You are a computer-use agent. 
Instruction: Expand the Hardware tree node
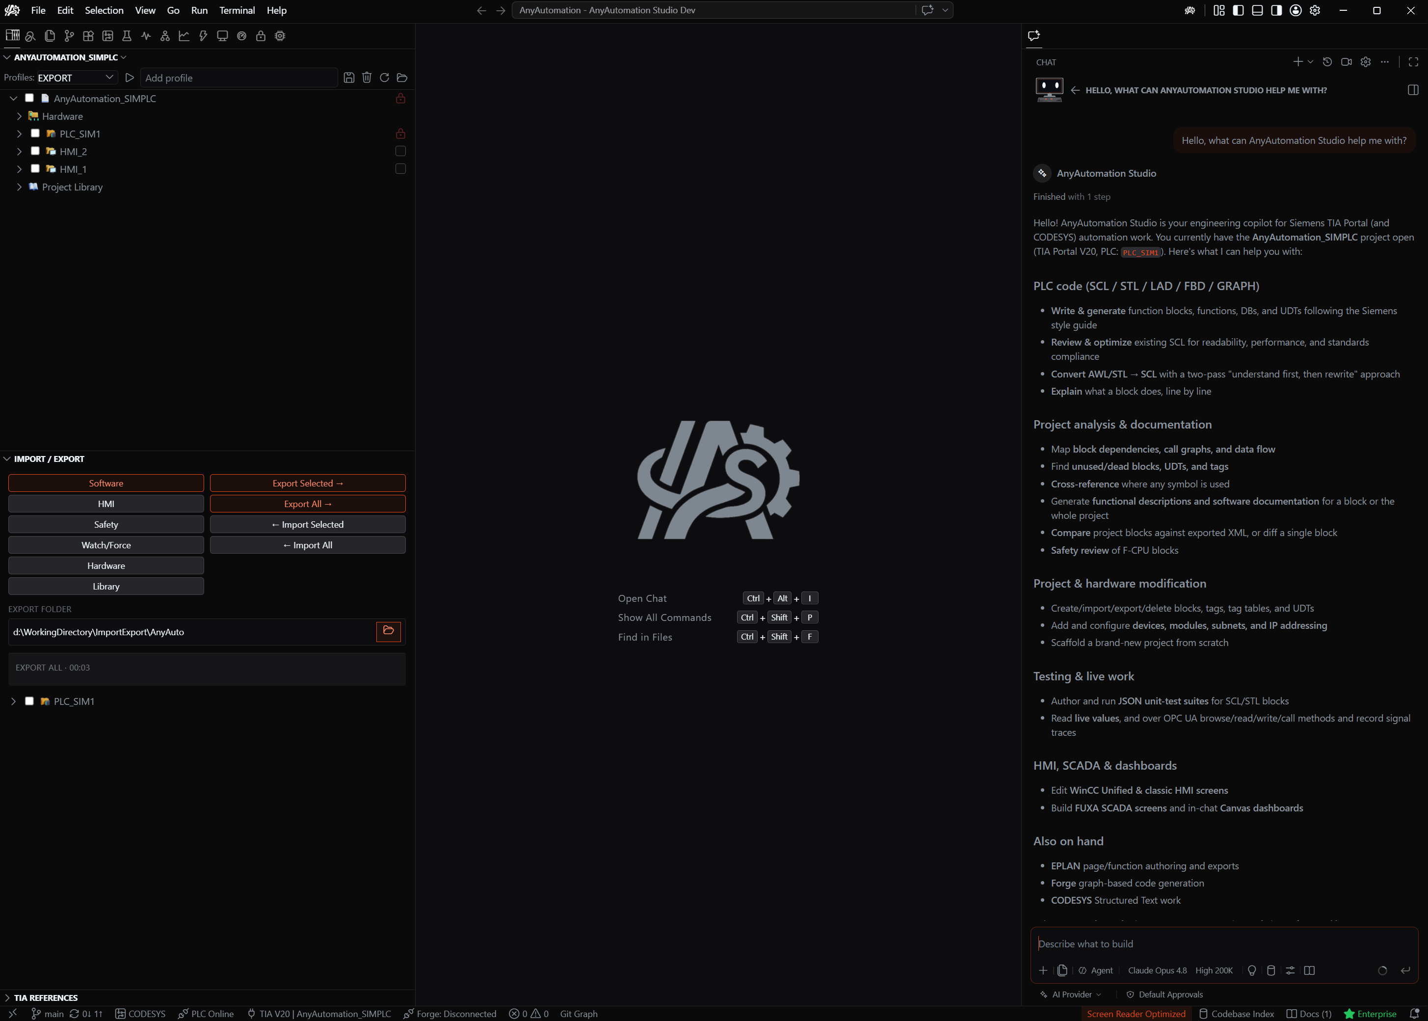point(19,116)
